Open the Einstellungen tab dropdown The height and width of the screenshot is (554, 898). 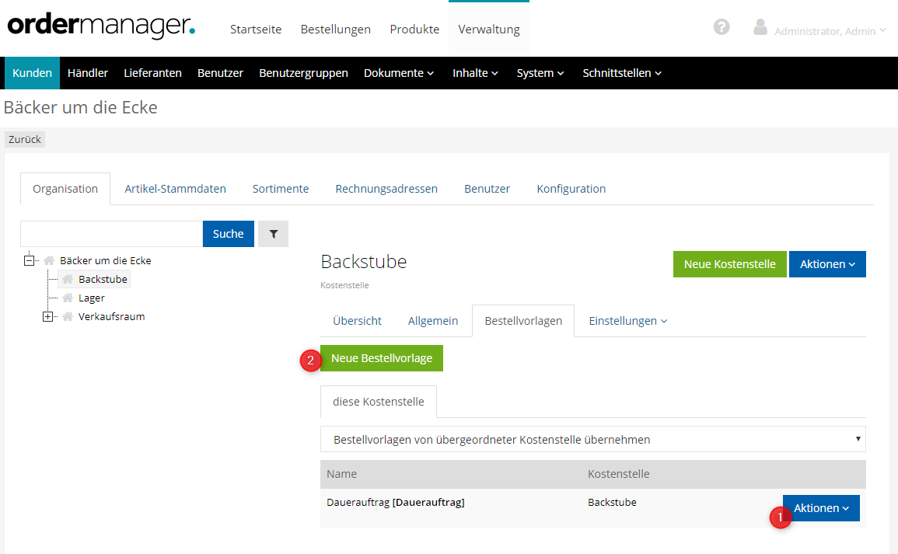point(627,321)
